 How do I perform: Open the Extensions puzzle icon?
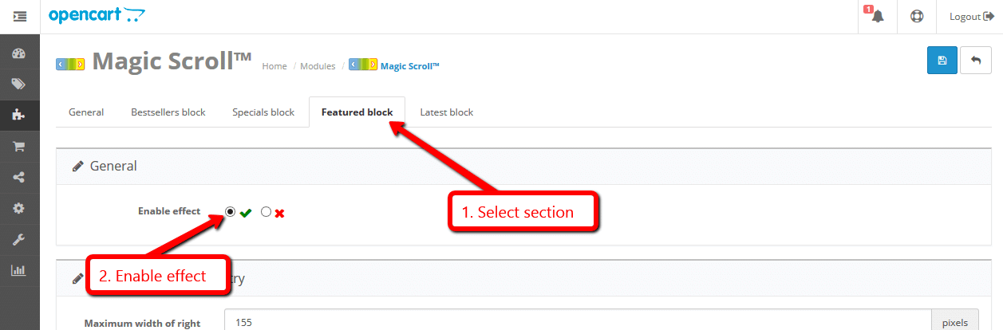[19, 116]
